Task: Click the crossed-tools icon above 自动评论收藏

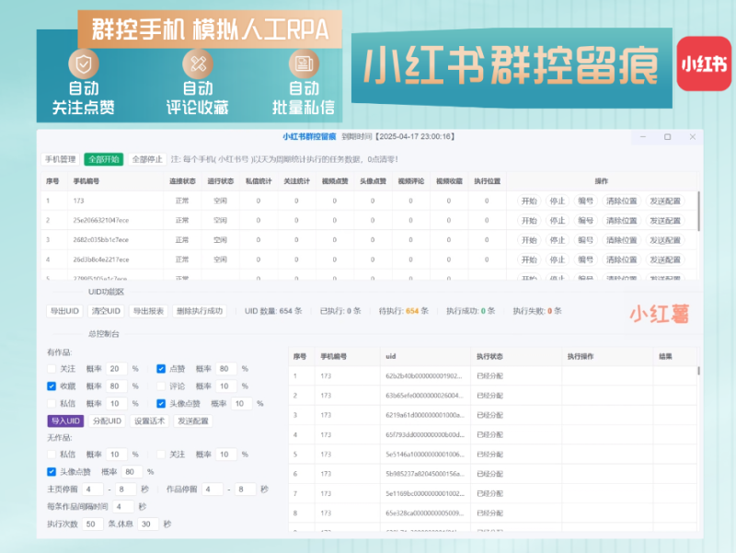Action: coord(199,64)
